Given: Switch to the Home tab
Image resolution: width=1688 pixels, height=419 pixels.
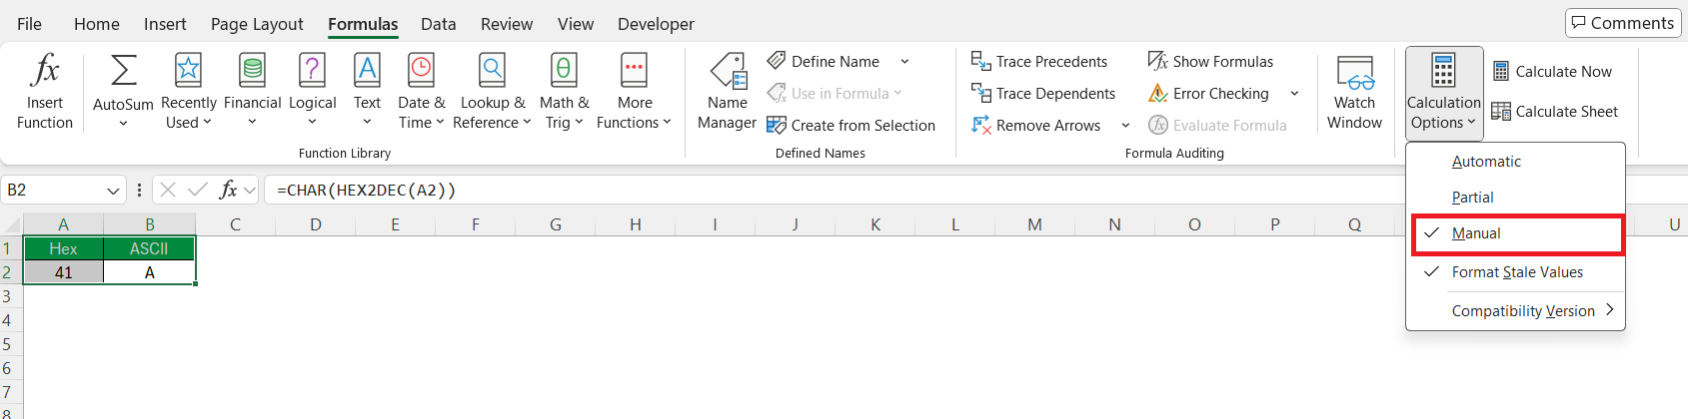Looking at the screenshot, I should coord(97,24).
